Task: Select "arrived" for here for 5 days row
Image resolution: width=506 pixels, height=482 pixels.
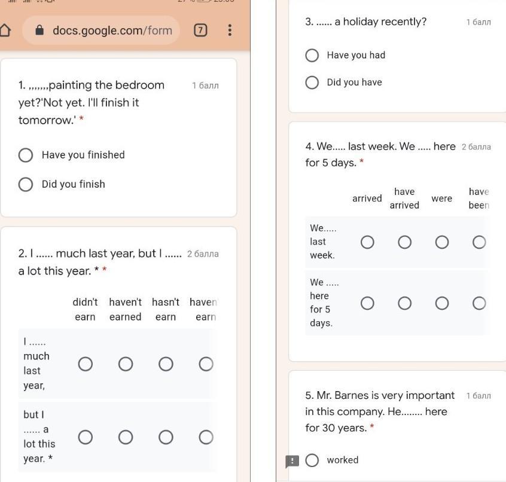Action: pos(367,303)
